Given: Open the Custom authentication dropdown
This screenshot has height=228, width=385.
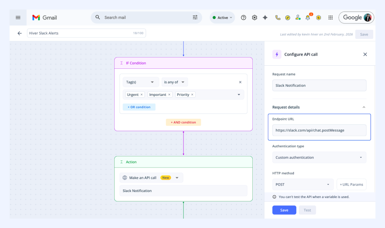Looking at the screenshot, I should tap(319, 157).
